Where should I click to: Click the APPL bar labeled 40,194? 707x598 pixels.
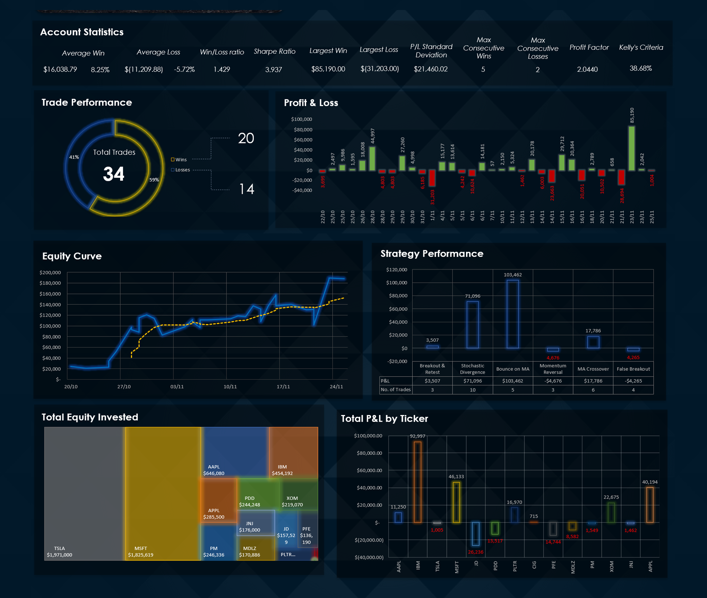tap(650, 505)
